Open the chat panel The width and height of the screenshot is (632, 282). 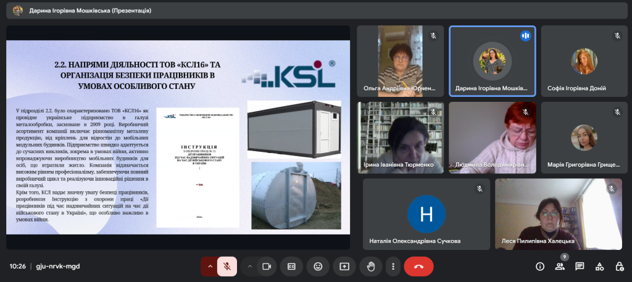point(580,267)
